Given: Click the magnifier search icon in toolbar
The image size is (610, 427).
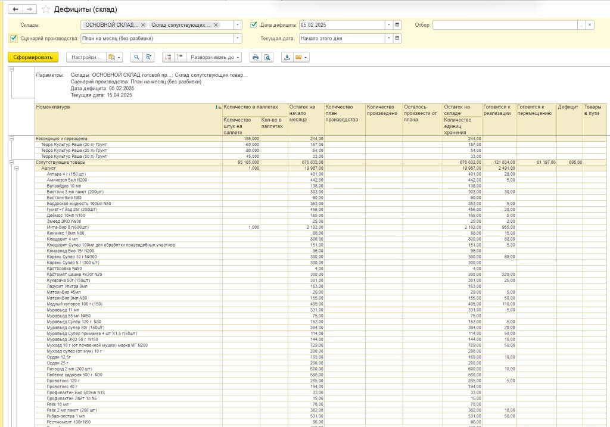Looking at the screenshot, I should pyautogui.click(x=136, y=57).
